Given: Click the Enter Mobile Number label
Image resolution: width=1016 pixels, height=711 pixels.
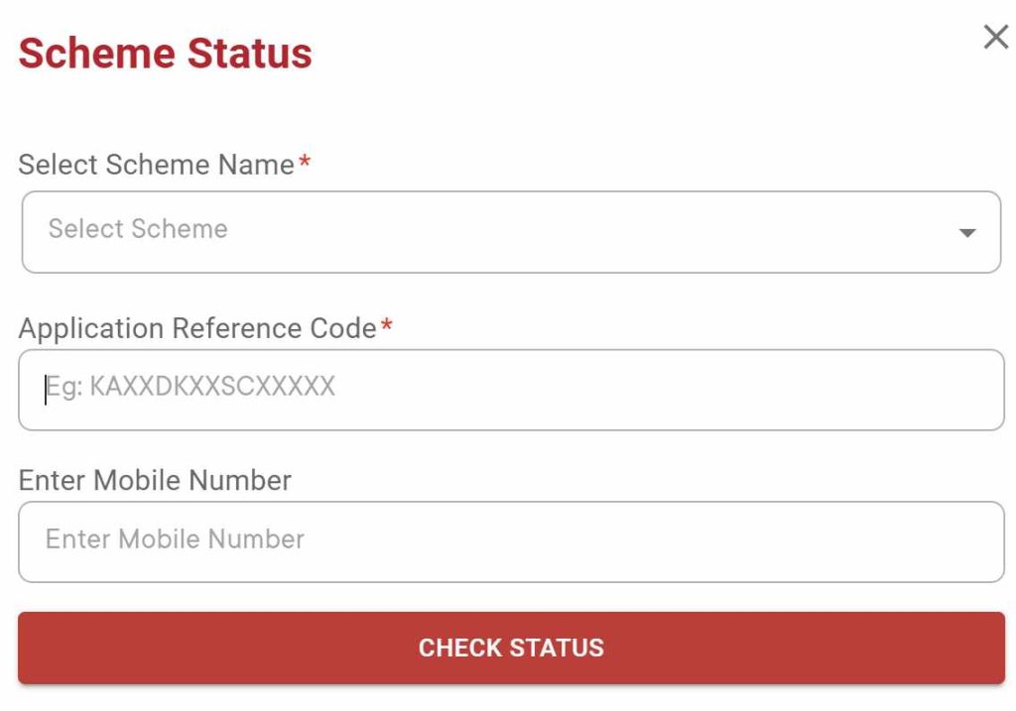Looking at the screenshot, I should pos(155,480).
